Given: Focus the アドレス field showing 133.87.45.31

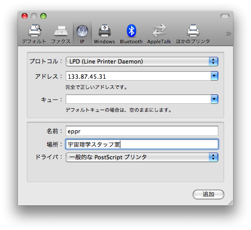Looking at the screenshot, I should [138, 76].
